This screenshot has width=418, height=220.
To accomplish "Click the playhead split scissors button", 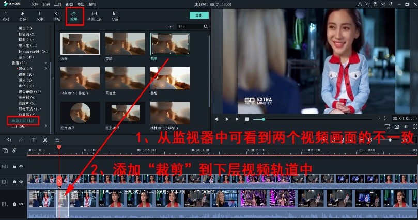I will (59, 181).
